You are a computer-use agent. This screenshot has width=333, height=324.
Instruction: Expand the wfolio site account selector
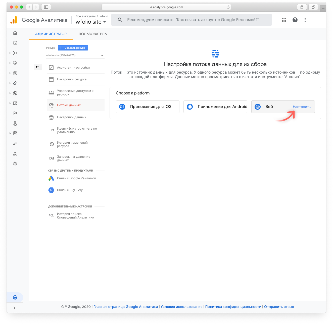(91, 22)
